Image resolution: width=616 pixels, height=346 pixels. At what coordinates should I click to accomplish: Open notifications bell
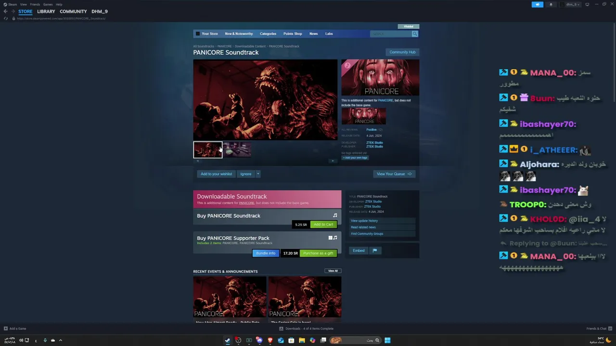[x=551, y=4]
